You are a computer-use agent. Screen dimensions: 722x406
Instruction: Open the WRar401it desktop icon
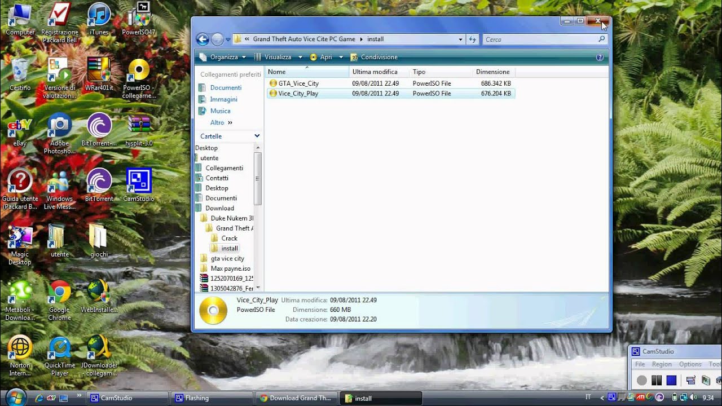coord(99,74)
